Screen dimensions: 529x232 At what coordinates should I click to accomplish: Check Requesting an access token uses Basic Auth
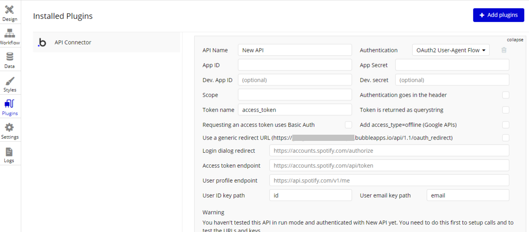pyautogui.click(x=348, y=125)
